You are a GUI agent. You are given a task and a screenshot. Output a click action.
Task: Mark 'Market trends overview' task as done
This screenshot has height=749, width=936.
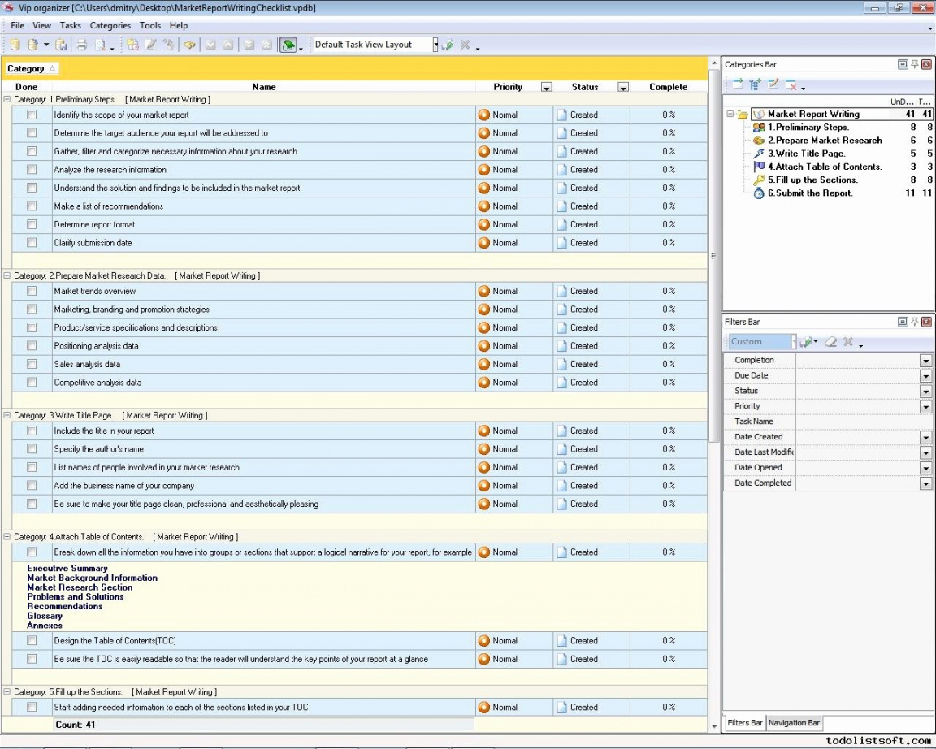pos(32,291)
